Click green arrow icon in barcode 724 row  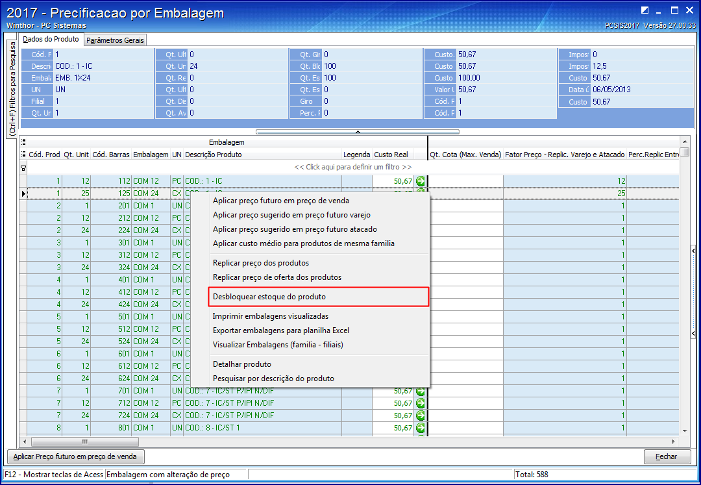click(x=420, y=416)
